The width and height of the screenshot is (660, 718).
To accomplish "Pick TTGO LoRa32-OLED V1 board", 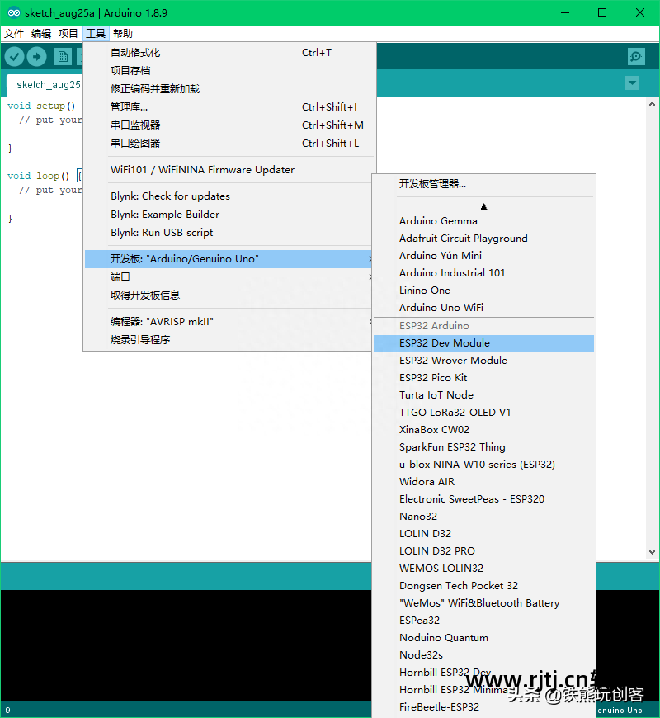I will point(483,413).
